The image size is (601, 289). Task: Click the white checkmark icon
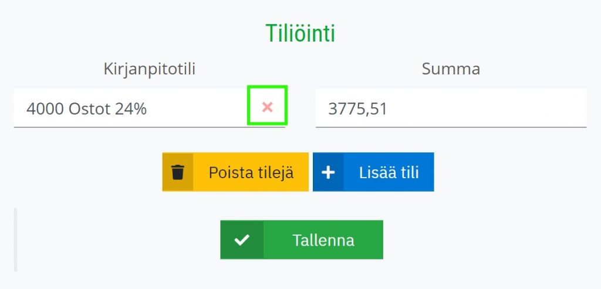[x=242, y=240]
